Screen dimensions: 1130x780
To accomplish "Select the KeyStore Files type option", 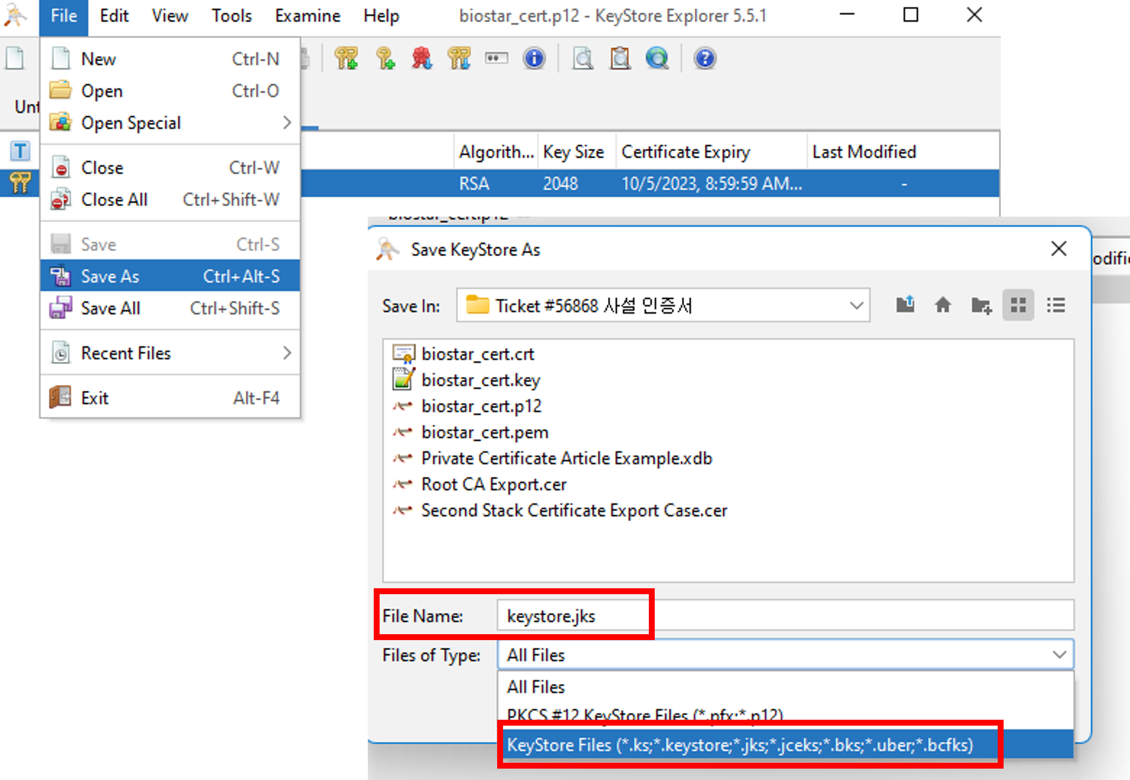I will click(x=740, y=745).
